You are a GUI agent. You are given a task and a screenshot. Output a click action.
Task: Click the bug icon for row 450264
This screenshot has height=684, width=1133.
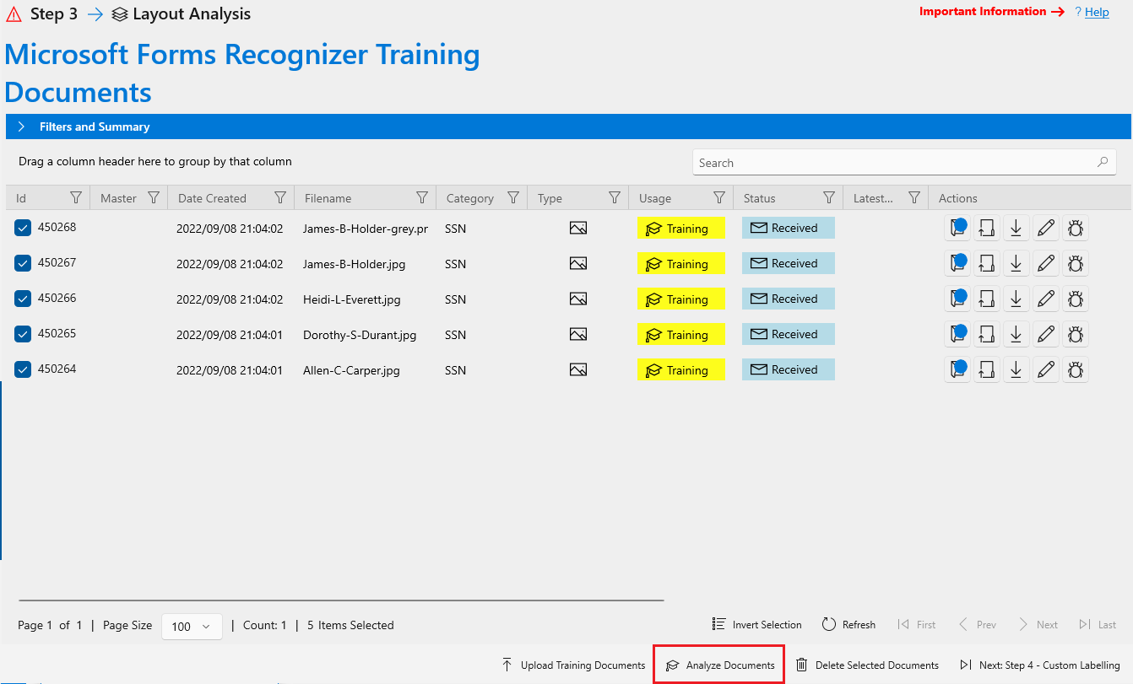pos(1076,369)
